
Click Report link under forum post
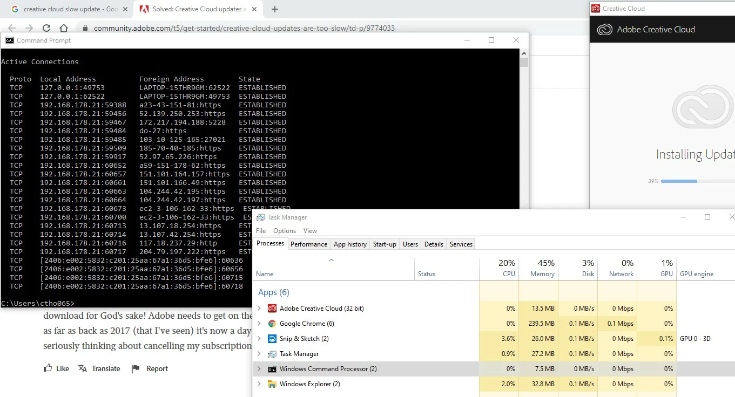157,368
